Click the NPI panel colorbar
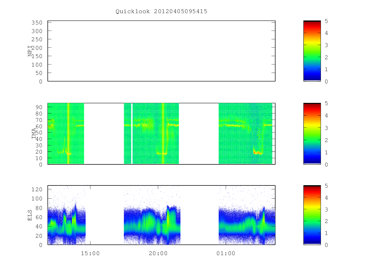Image resolution: width=367 pixels, height=275 pixels. pyautogui.click(x=312, y=51)
